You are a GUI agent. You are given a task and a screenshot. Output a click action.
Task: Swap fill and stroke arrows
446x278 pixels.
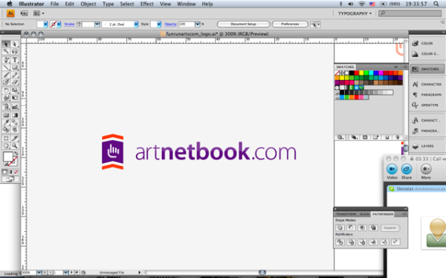[16, 153]
